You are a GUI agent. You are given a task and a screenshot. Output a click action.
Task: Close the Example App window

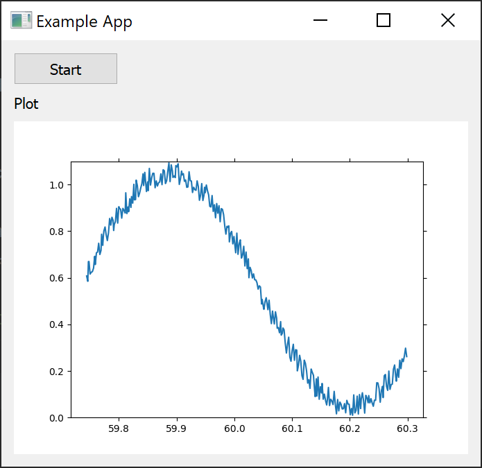(x=448, y=20)
